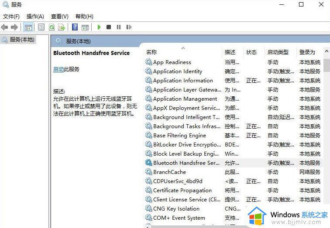
Task: Click gear icon of Application Management
Action: (149, 99)
